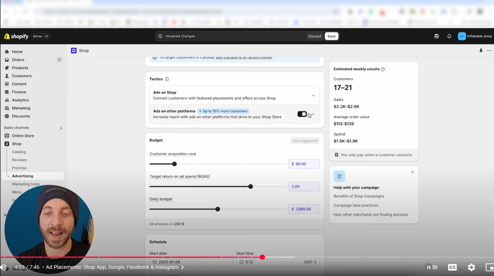Open Content in the sidebar
Image resolution: width=494 pixels, height=276 pixels.
pos(19,84)
